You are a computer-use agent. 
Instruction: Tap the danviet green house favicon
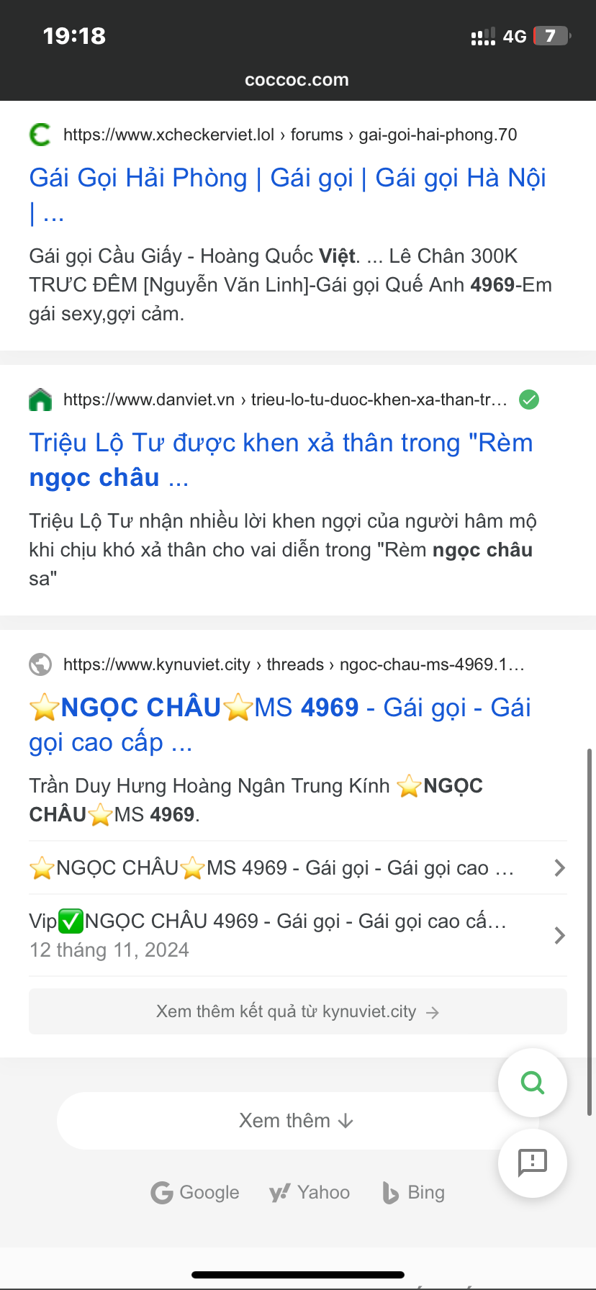[x=40, y=400]
